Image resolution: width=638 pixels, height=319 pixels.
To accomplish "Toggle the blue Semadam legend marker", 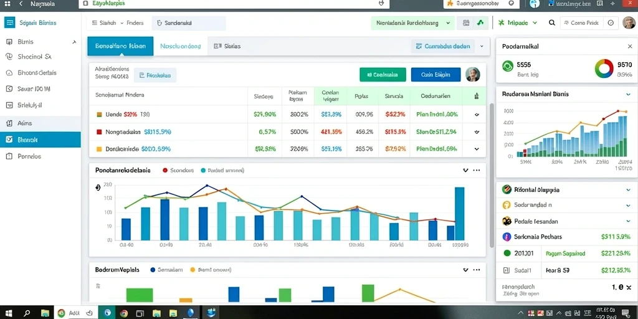I will pos(153,269).
